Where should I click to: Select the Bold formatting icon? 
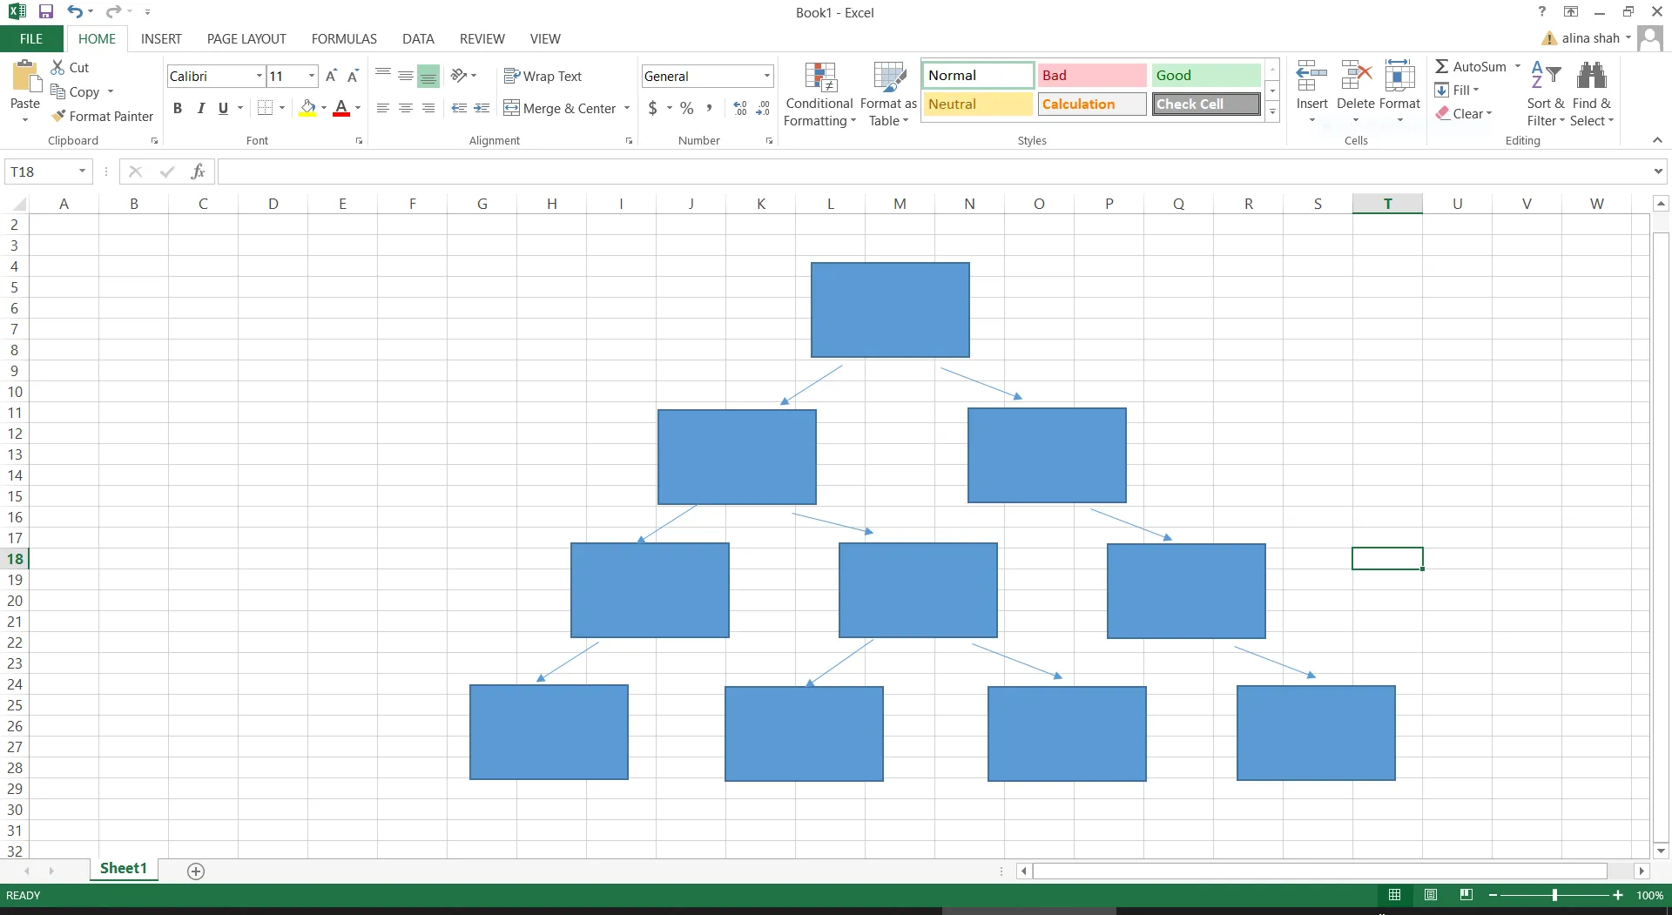coord(178,108)
